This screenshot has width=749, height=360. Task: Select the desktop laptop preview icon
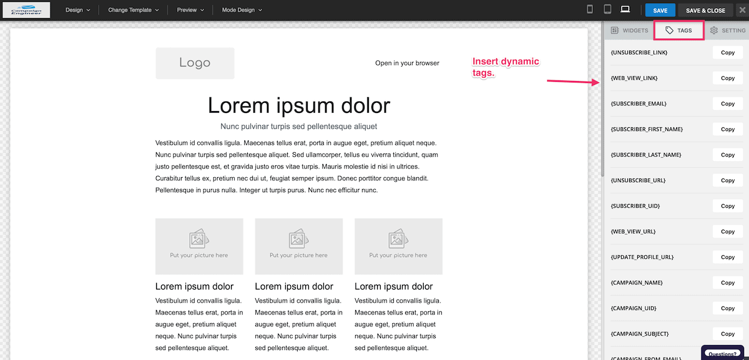click(x=625, y=9)
